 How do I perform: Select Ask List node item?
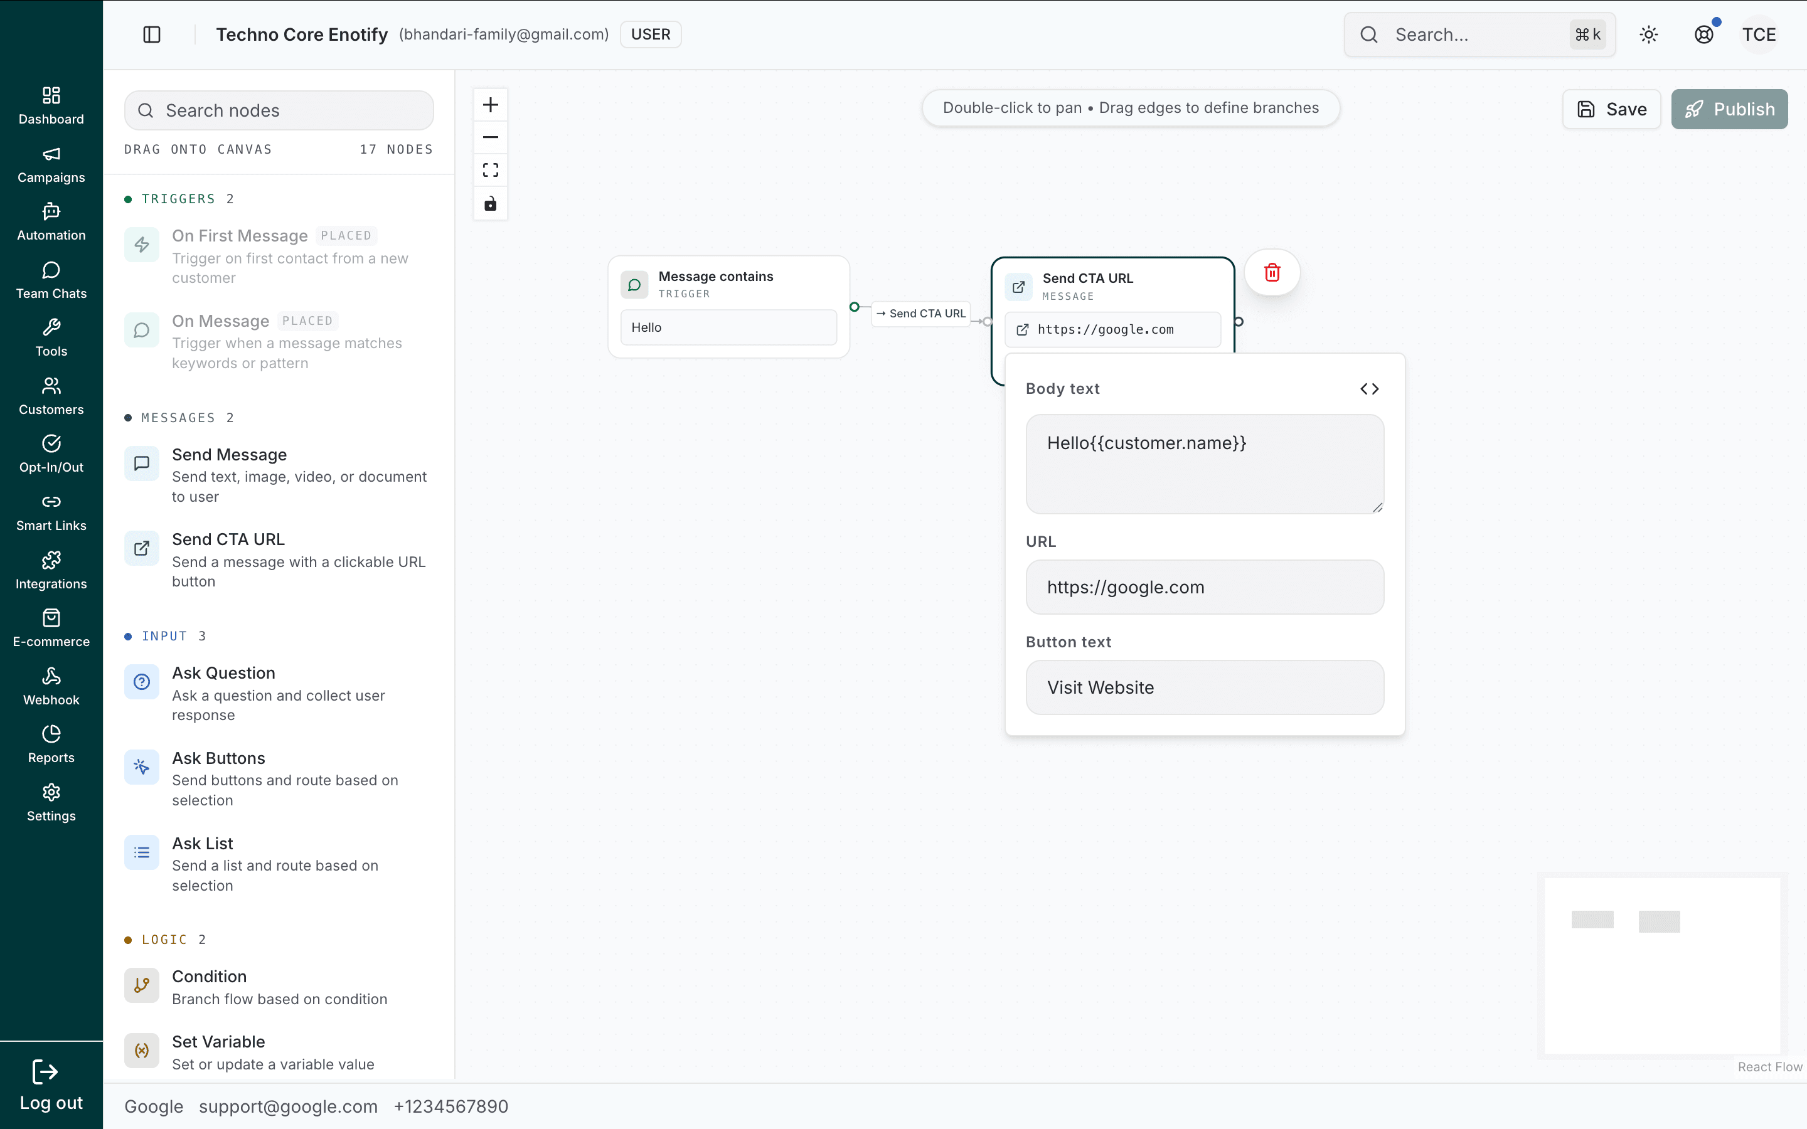(279, 864)
